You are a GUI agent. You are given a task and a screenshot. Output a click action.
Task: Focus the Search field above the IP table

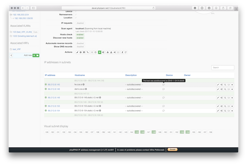[x=223, y=67]
